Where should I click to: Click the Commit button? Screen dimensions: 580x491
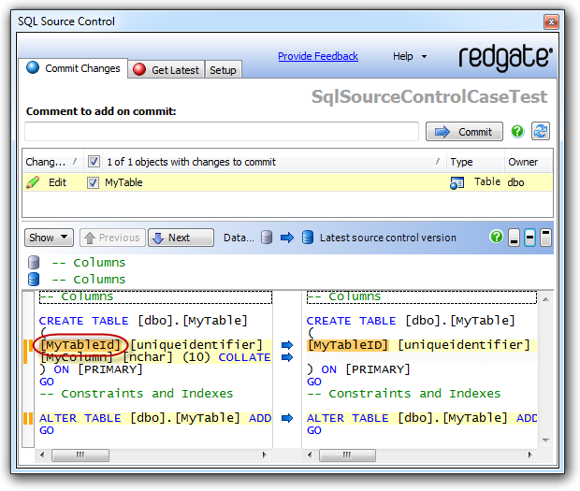(464, 132)
